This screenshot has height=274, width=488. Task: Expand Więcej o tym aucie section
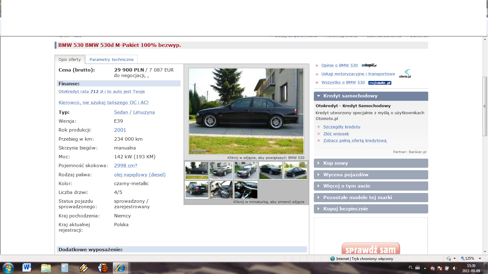371,186
